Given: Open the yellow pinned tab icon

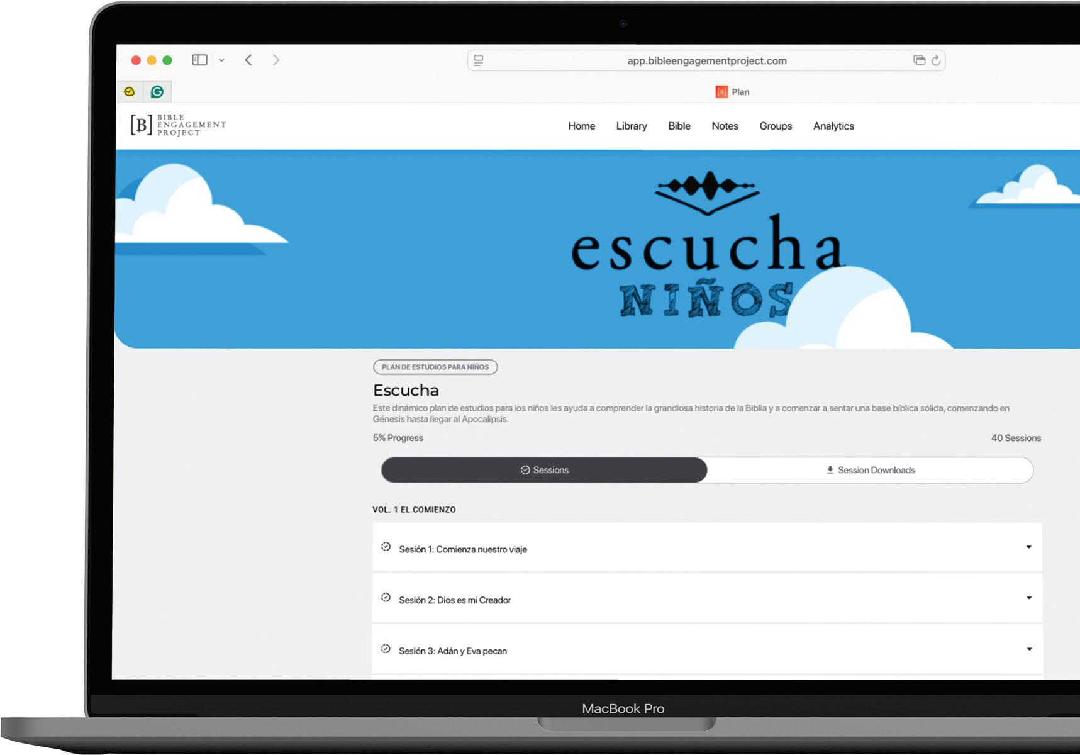Looking at the screenshot, I should tap(130, 92).
